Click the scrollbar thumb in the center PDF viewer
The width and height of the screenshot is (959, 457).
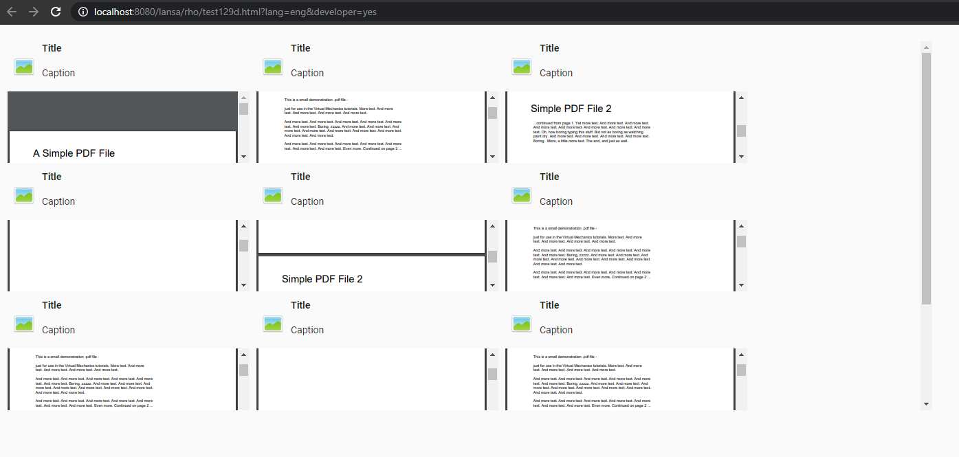tap(492, 245)
